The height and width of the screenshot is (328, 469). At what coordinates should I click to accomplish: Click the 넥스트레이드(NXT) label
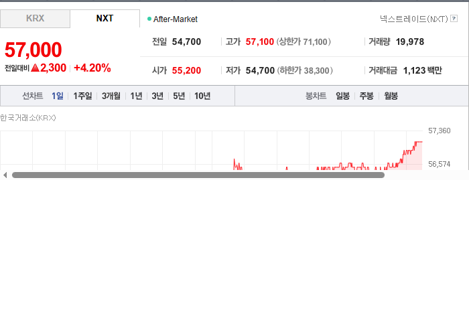414,19
